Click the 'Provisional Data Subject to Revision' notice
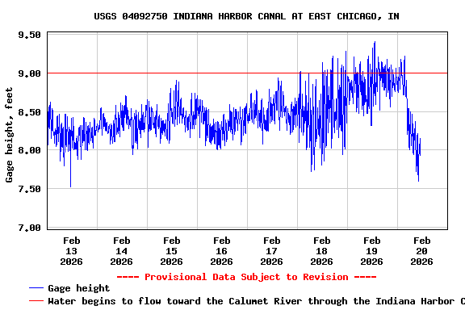465x310 pixels. pyautogui.click(x=246, y=277)
